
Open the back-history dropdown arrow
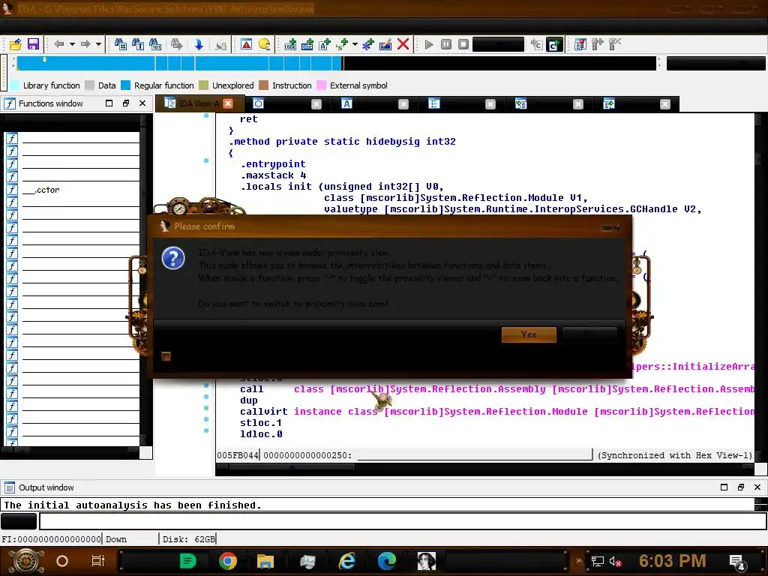(72, 44)
